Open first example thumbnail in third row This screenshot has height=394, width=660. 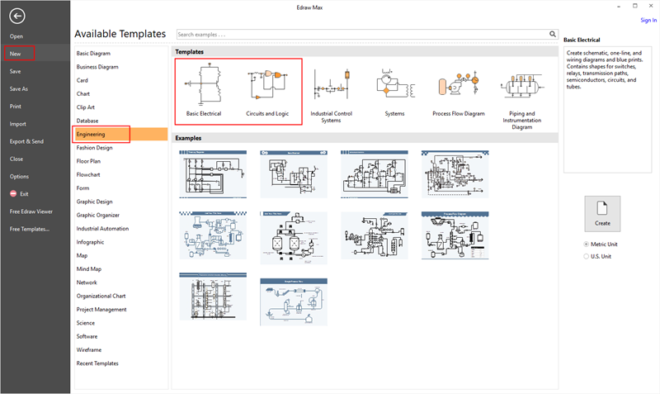click(x=213, y=297)
